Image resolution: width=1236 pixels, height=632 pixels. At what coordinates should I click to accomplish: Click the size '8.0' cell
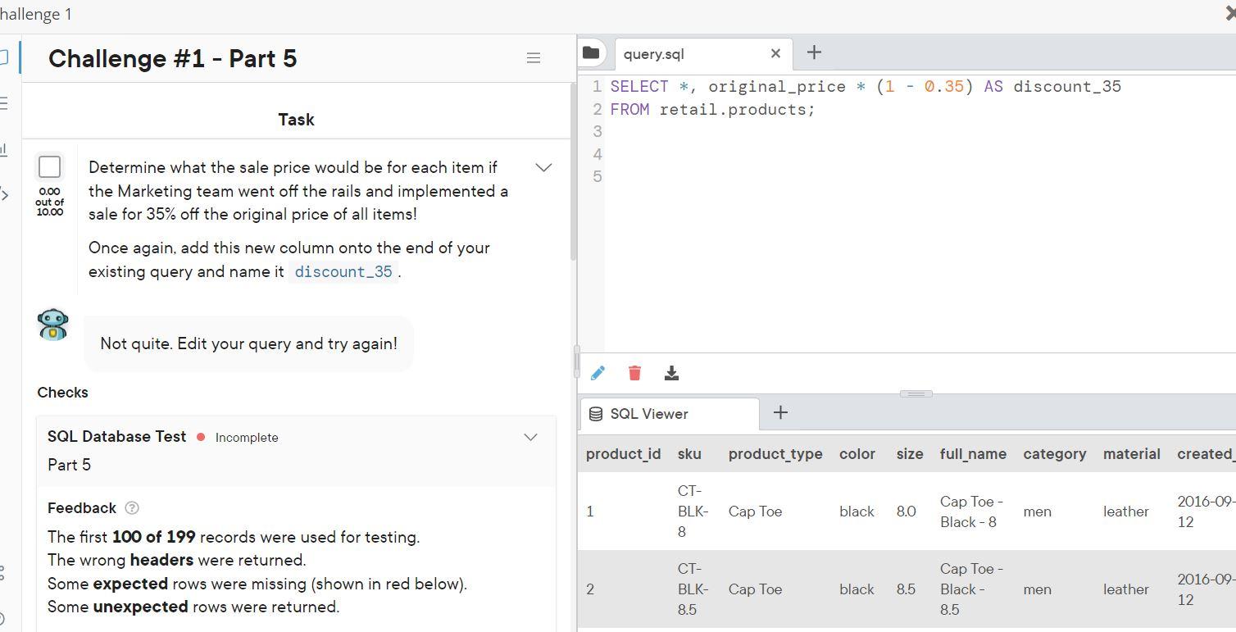click(906, 512)
